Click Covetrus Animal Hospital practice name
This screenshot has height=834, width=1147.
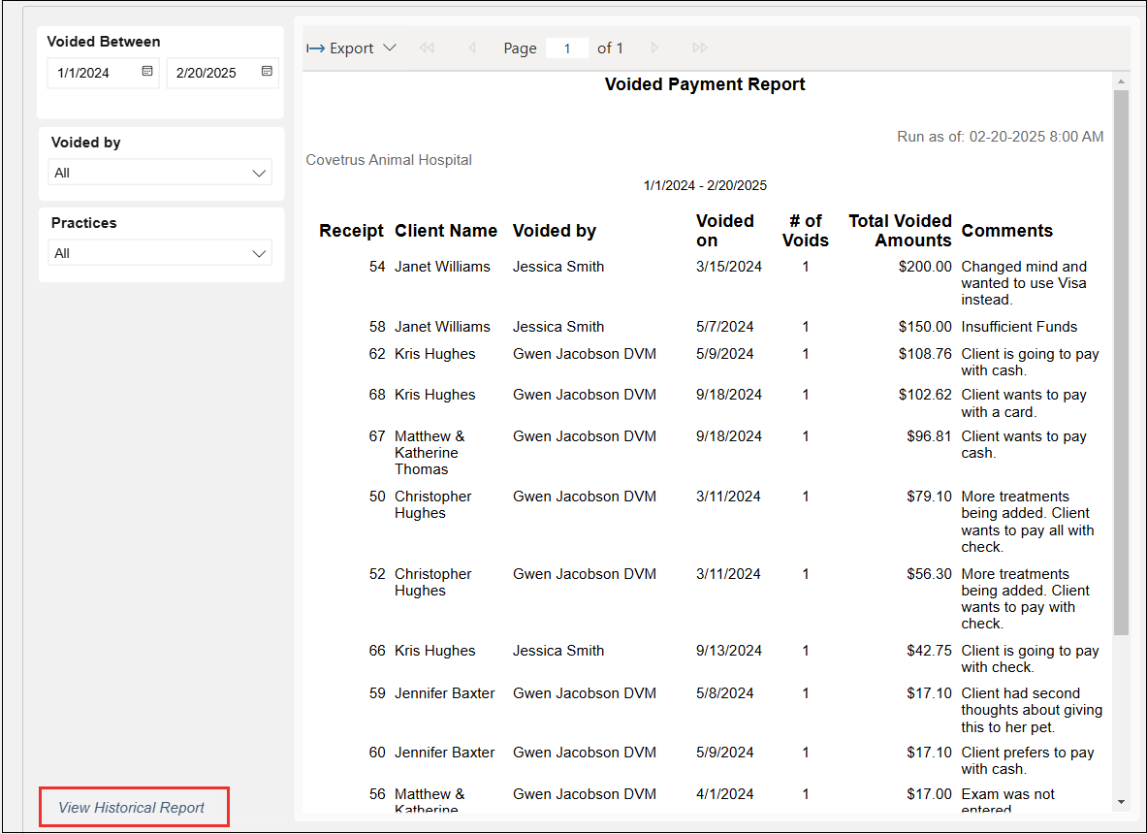click(x=389, y=159)
